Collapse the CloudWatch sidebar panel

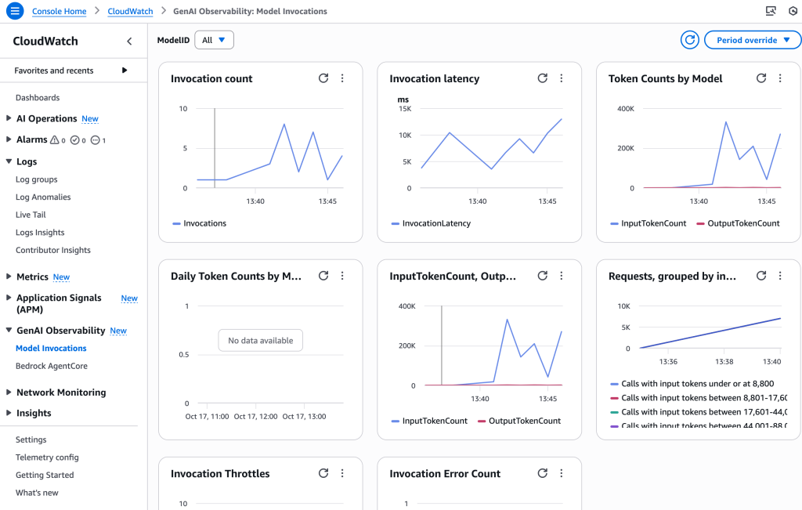[129, 41]
